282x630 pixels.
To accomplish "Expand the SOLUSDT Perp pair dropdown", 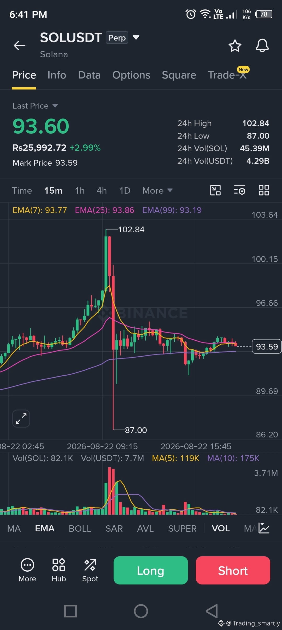I will click(136, 37).
